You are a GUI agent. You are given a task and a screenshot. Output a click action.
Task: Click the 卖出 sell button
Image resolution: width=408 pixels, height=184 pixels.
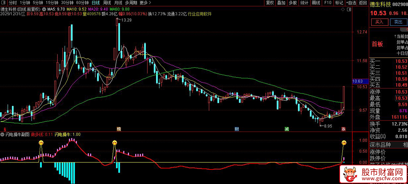pyautogui.click(x=398, y=22)
